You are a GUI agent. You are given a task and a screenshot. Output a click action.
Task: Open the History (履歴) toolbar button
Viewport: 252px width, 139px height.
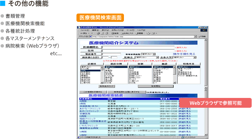[139, 33]
